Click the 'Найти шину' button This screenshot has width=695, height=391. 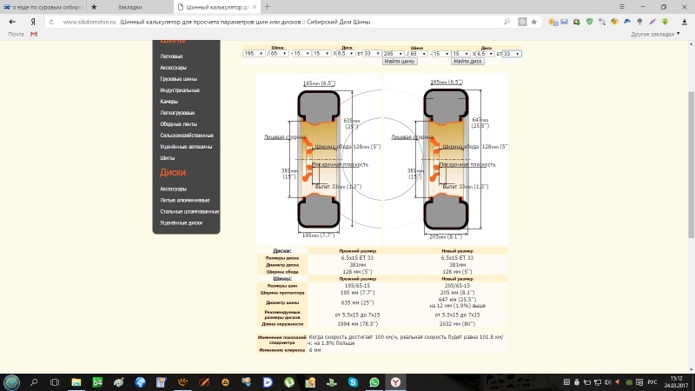[400, 62]
